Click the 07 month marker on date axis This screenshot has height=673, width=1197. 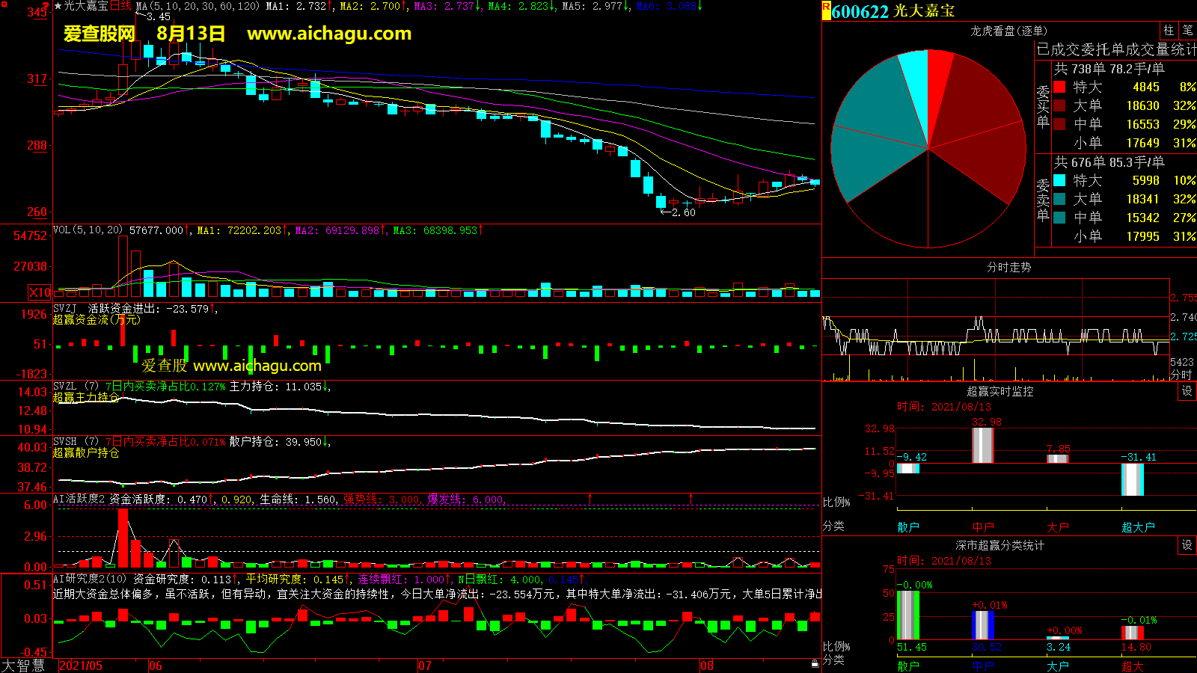click(425, 666)
